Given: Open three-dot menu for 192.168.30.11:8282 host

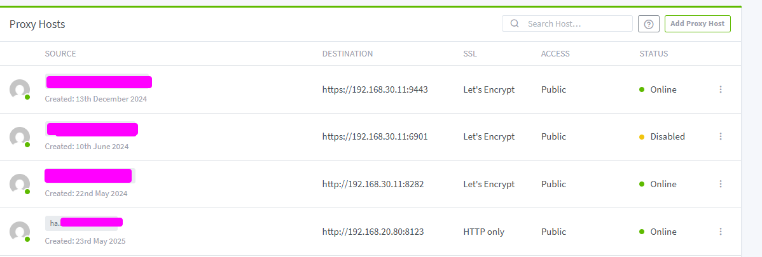Looking at the screenshot, I should click(721, 184).
